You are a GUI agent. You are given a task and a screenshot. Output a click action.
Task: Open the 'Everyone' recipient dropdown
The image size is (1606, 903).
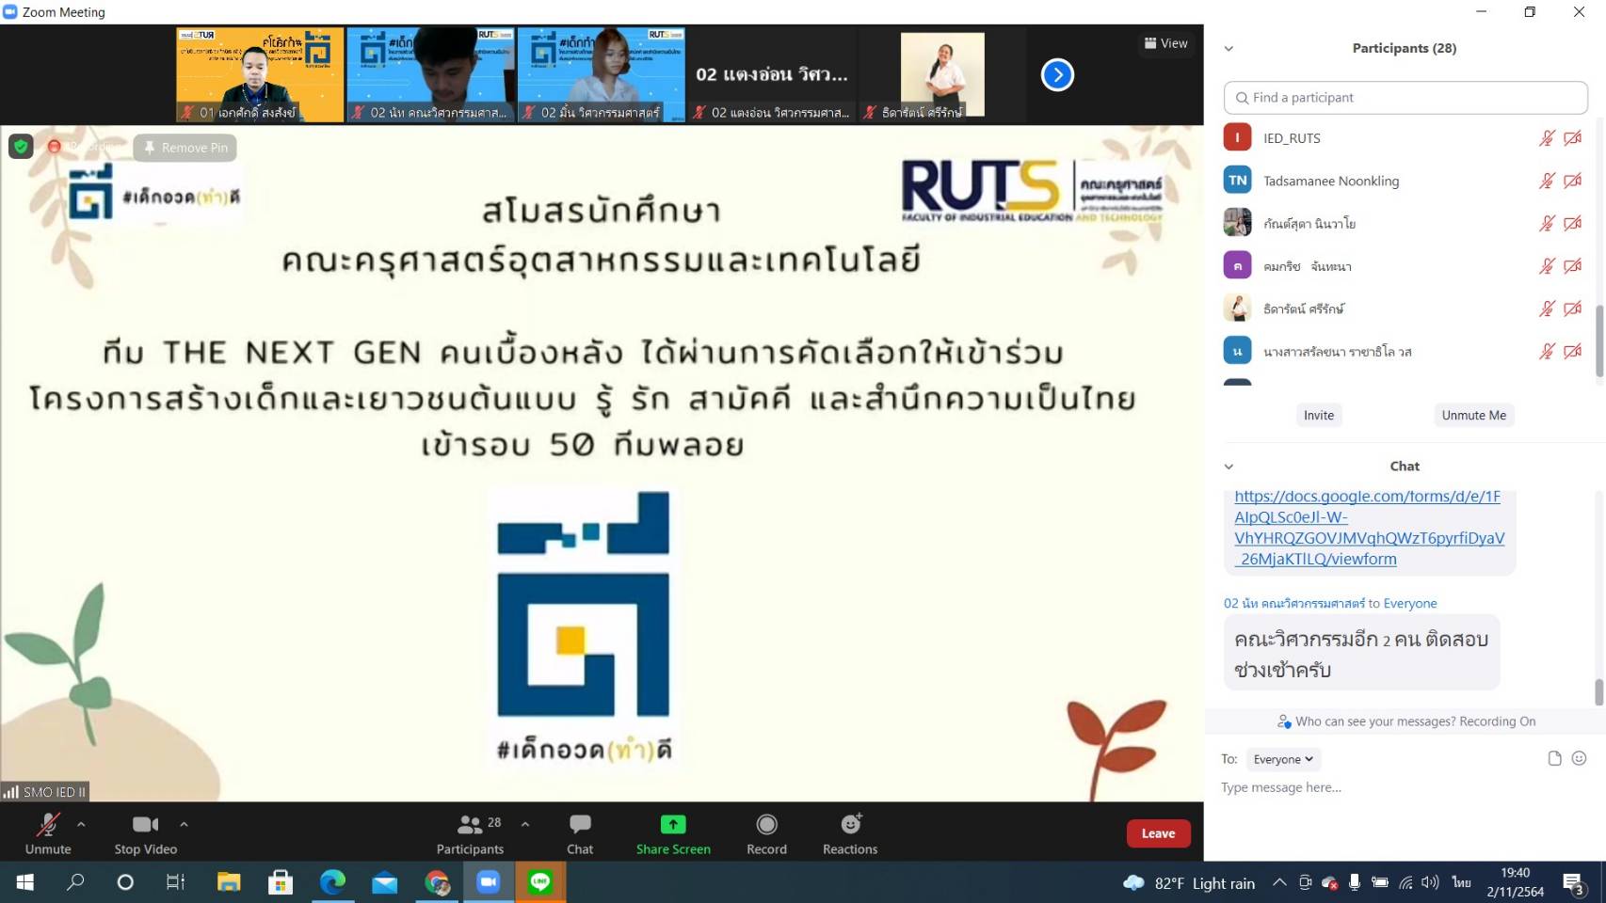(1282, 759)
